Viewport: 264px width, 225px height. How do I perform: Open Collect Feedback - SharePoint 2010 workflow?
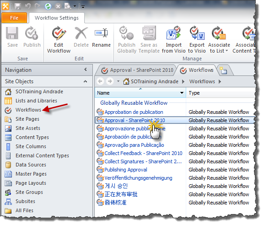point(143,153)
